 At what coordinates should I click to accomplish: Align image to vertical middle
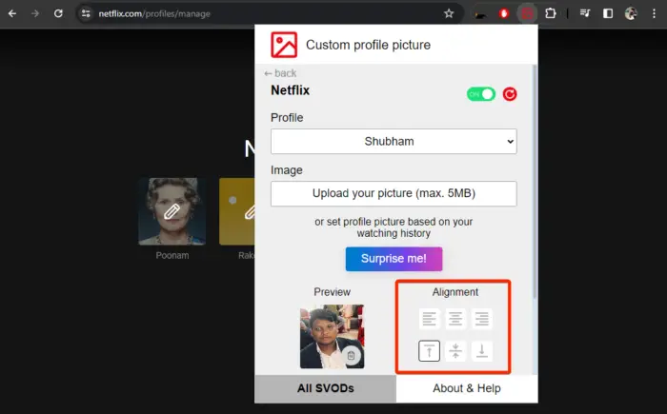455,351
